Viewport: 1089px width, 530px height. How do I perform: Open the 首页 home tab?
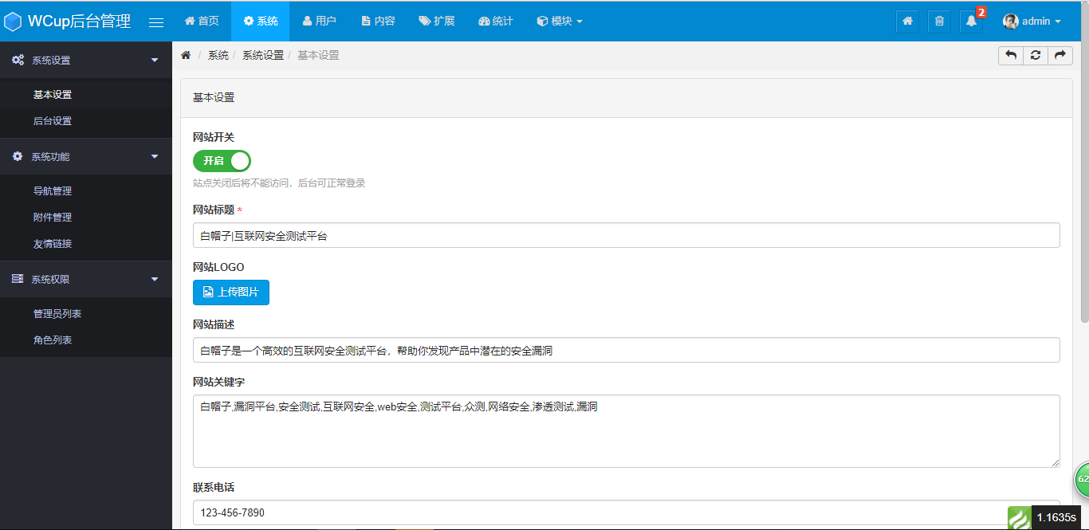[x=202, y=21]
